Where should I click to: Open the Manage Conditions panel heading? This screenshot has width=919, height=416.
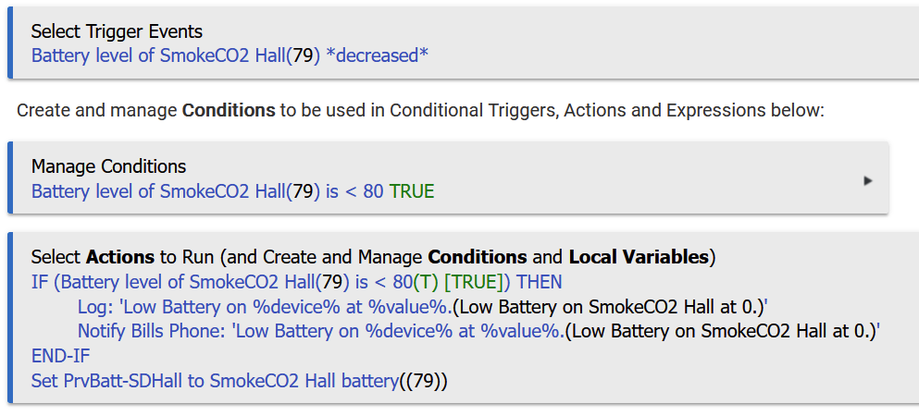[108, 166]
